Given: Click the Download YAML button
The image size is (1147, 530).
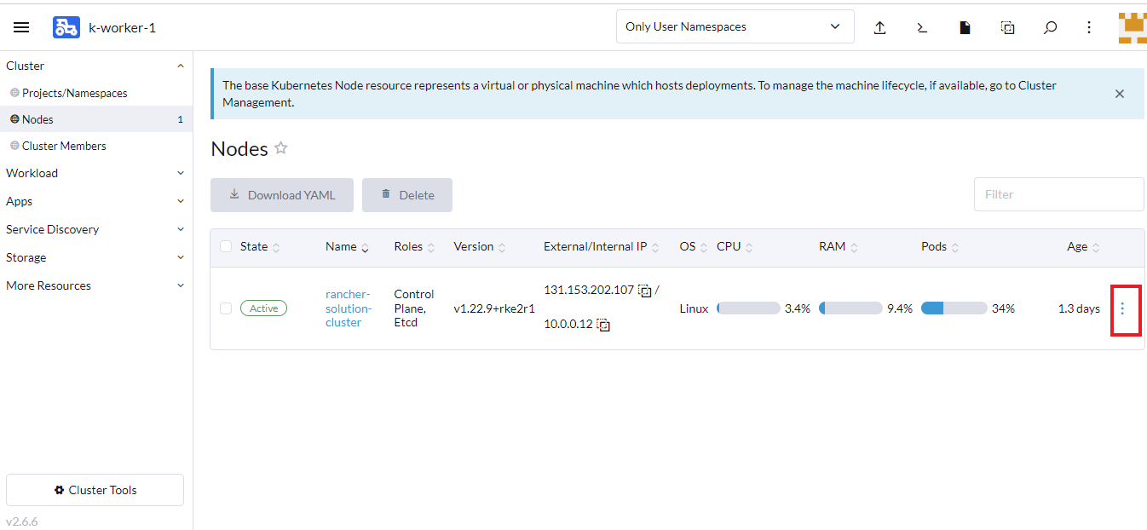Looking at the screenshot, I should coord(282,195).
